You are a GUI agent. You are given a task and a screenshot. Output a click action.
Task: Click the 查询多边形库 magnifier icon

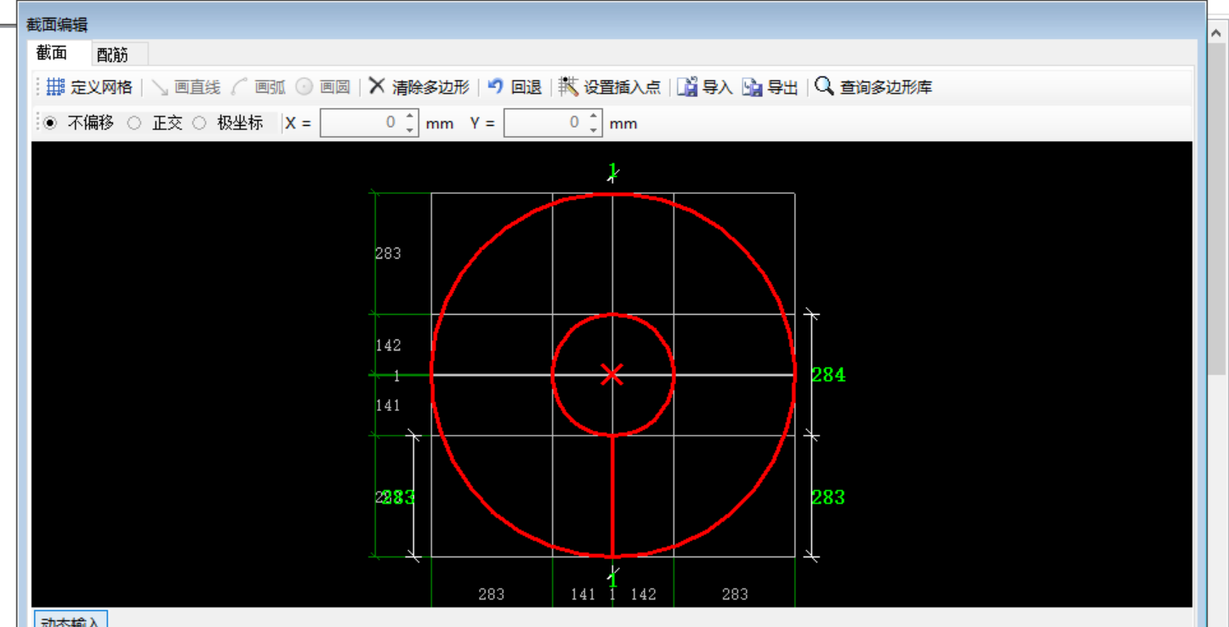pyautogui.click(x=824, y=86)
